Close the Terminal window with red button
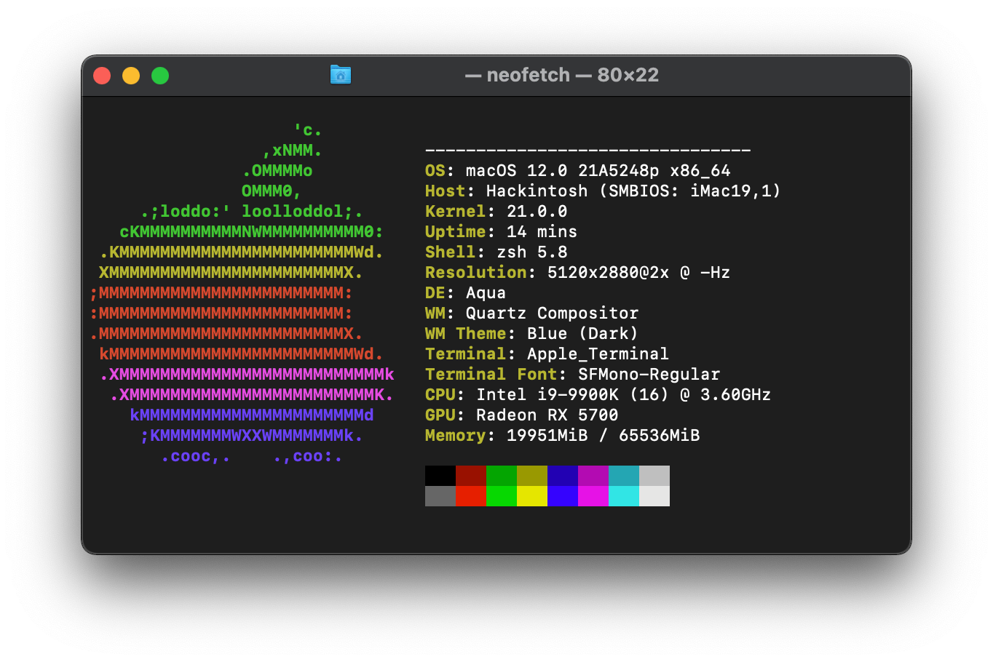 (102, 76)
